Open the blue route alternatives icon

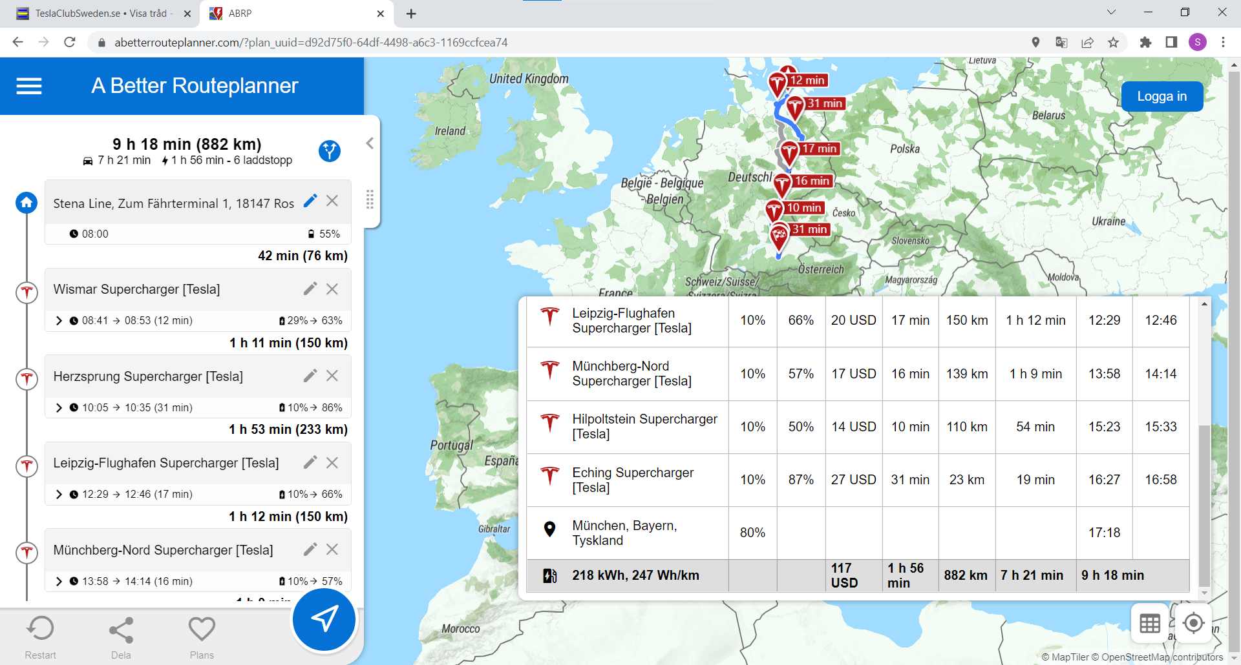330,151
